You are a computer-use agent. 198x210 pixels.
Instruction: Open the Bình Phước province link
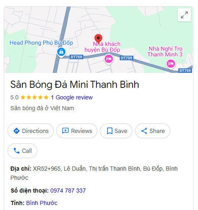[x=42, y=203]
